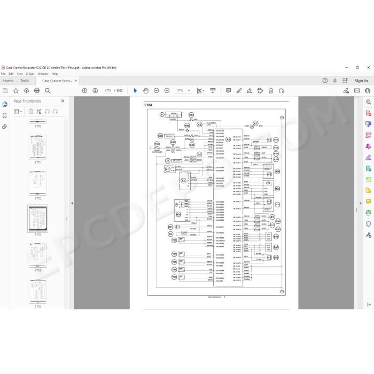
Task: Toggle the Bookmarks panel icon
Action: click(4, 115)
